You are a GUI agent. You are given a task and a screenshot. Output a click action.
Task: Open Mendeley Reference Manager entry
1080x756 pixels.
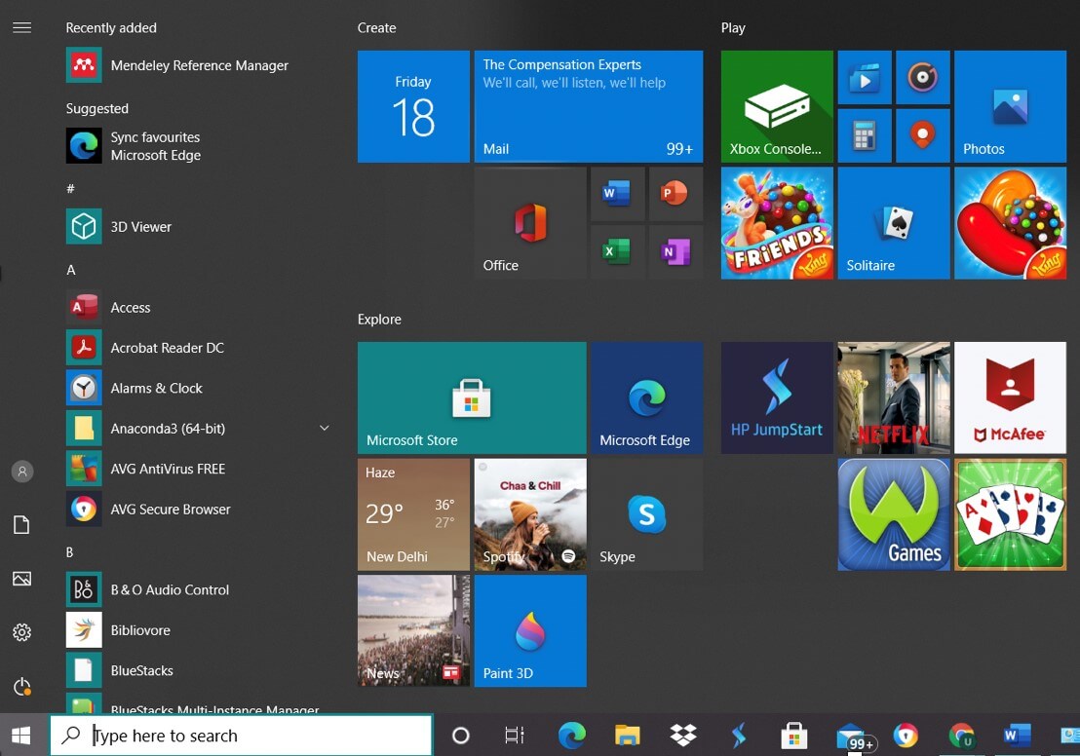(199, 66)
